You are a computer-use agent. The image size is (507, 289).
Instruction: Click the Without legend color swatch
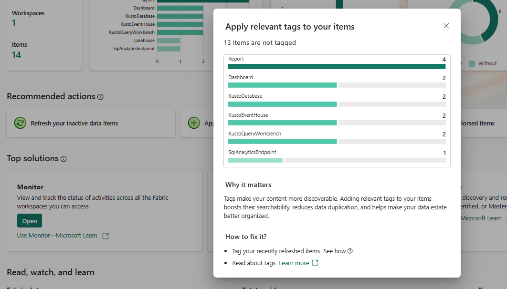pyautogui.click(x=472, y=63)
